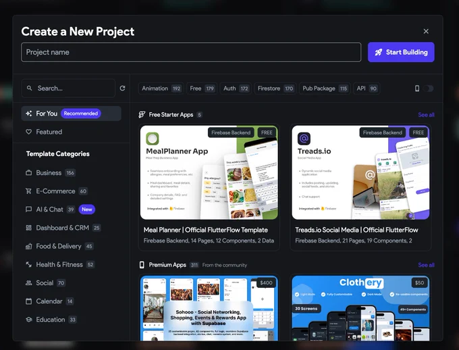Click the Firebase Backend tag on Treads.io card
Viewport: 459px width, 350px height.
[382, 132]
